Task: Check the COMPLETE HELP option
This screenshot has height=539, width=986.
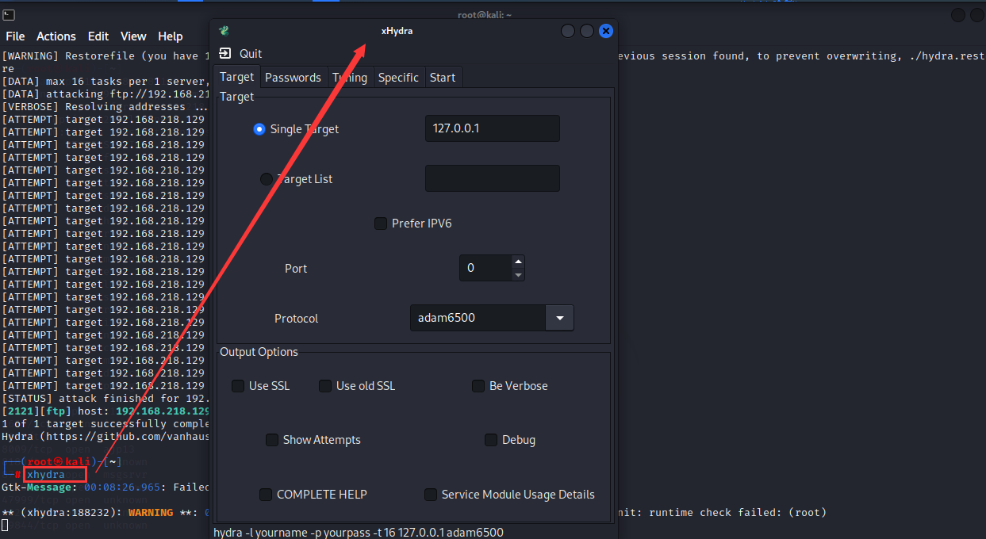Action: (266, 495)
